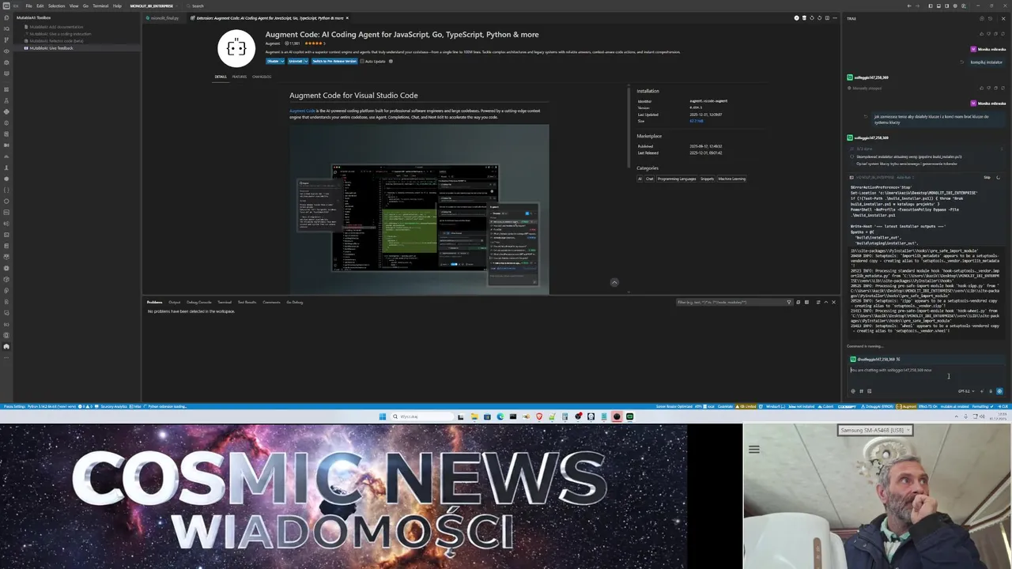The width and height of the screenshot is (1012, 569).
Task: Open Disable button dropdown arrow
Action: pos(282,61)
